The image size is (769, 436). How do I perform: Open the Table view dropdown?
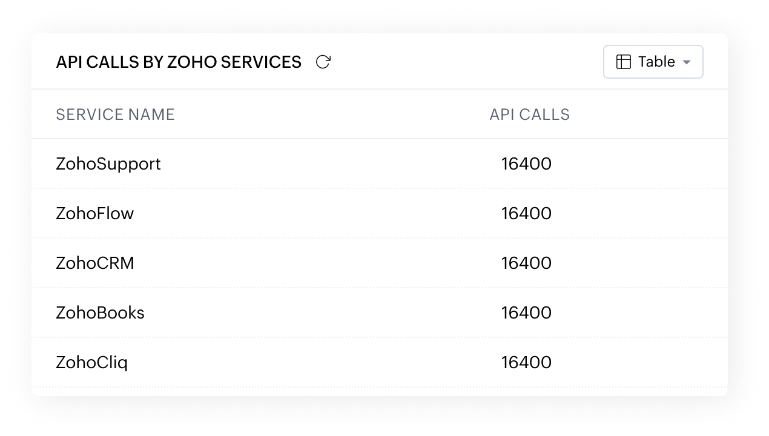(x=653, y=62)
